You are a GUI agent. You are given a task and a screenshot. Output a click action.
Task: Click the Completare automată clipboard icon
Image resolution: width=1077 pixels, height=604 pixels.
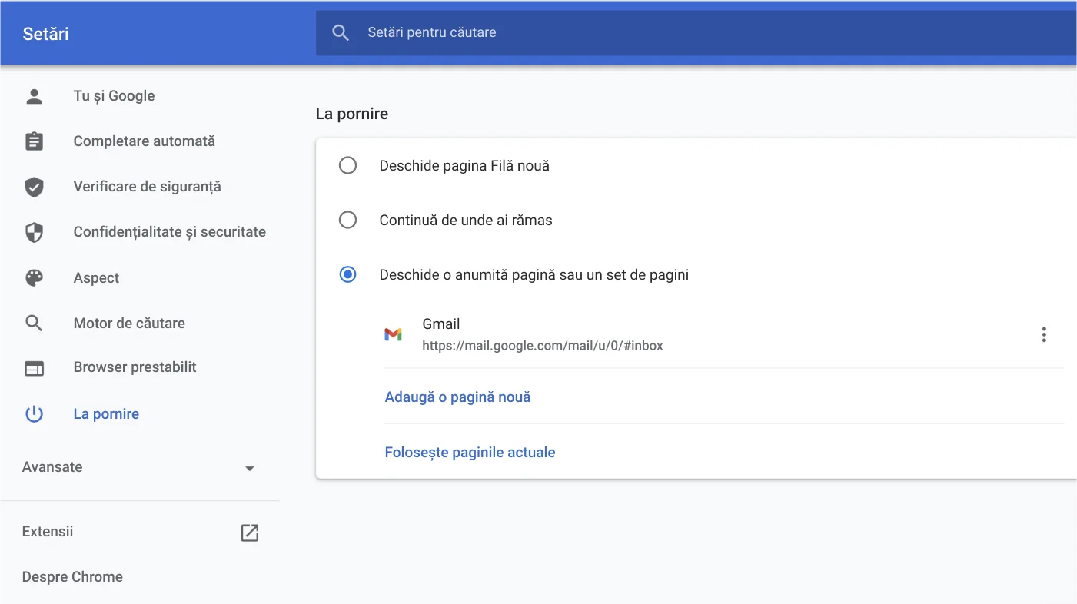tap(34, 141)
